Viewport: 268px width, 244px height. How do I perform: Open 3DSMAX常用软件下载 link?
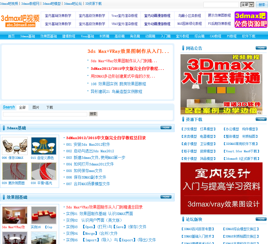[241, 144]
